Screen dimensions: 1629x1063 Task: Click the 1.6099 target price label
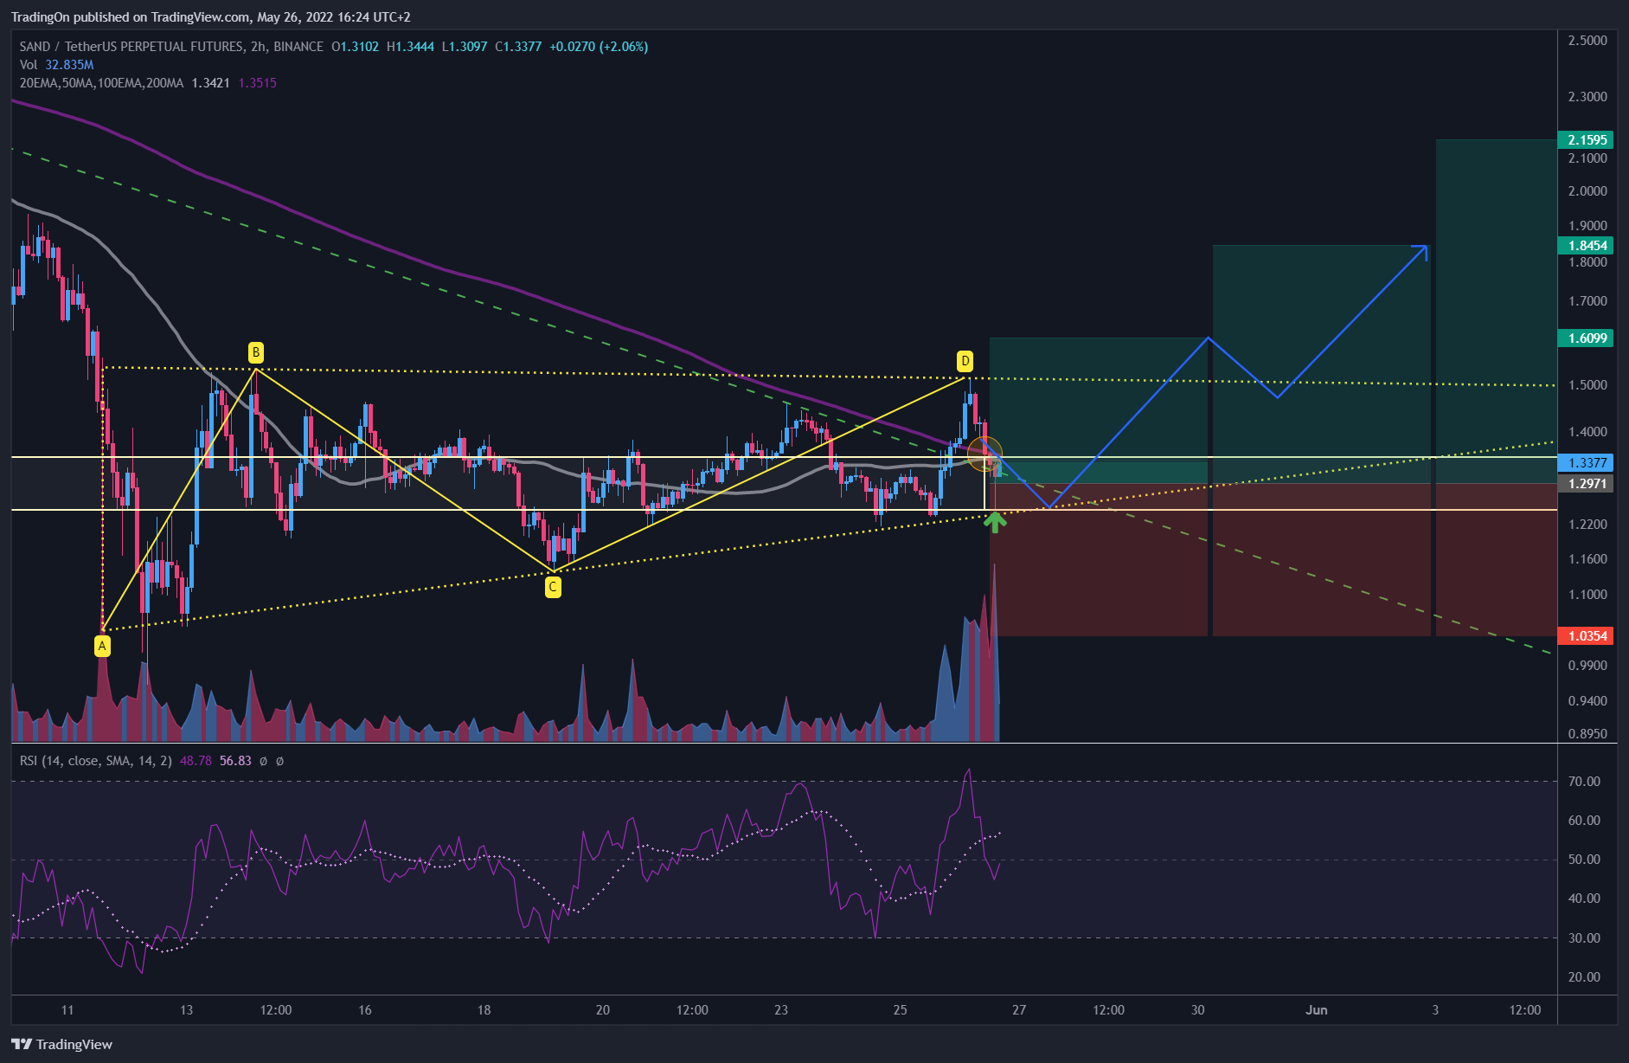1587,338
